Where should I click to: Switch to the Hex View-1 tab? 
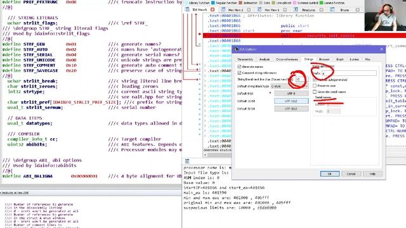tap(272, 10)
